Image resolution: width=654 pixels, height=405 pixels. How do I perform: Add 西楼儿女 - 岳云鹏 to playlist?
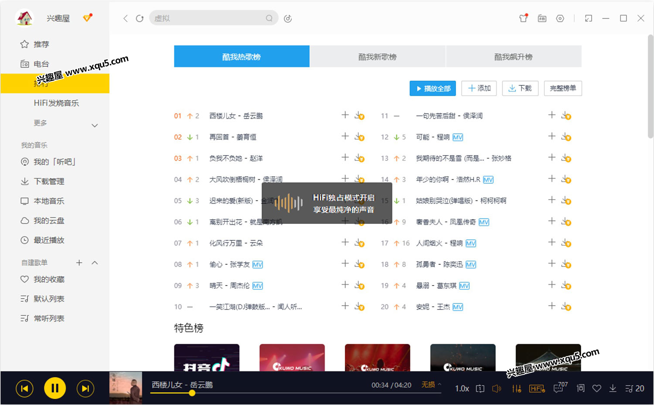point(345,115)
